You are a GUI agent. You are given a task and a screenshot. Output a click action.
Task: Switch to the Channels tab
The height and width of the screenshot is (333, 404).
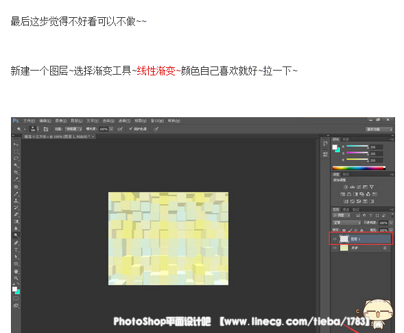click(346, 210)
